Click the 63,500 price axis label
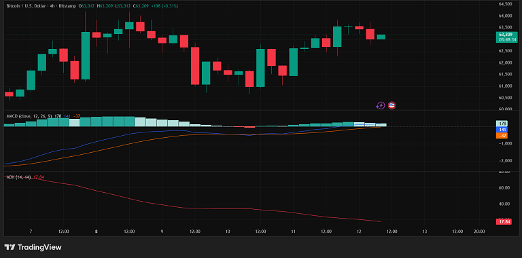This screenshot has width=522, height=258. click(x=506, y=27)
